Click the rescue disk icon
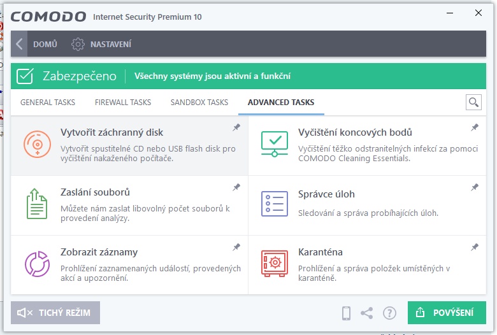This screenshot has width=497, height=335. 37,144
